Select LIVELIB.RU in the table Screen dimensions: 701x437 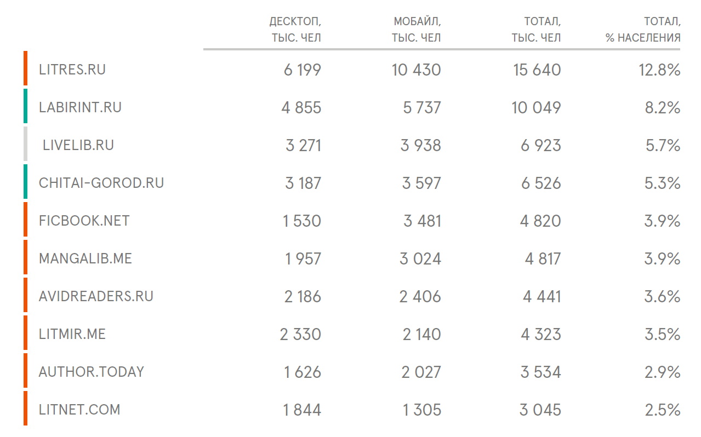pyautogui.click(x=78, y=145)
